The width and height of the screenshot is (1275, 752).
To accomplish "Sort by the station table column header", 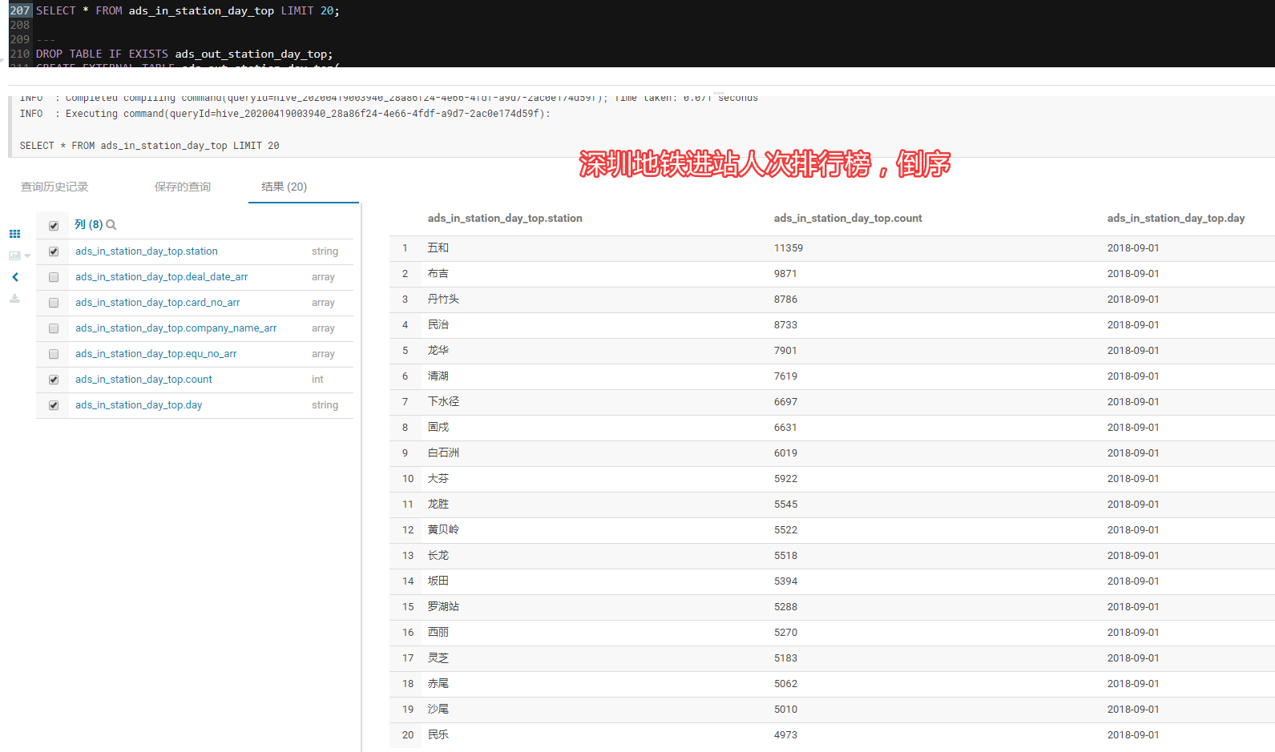I will click(x=505, y=218).
